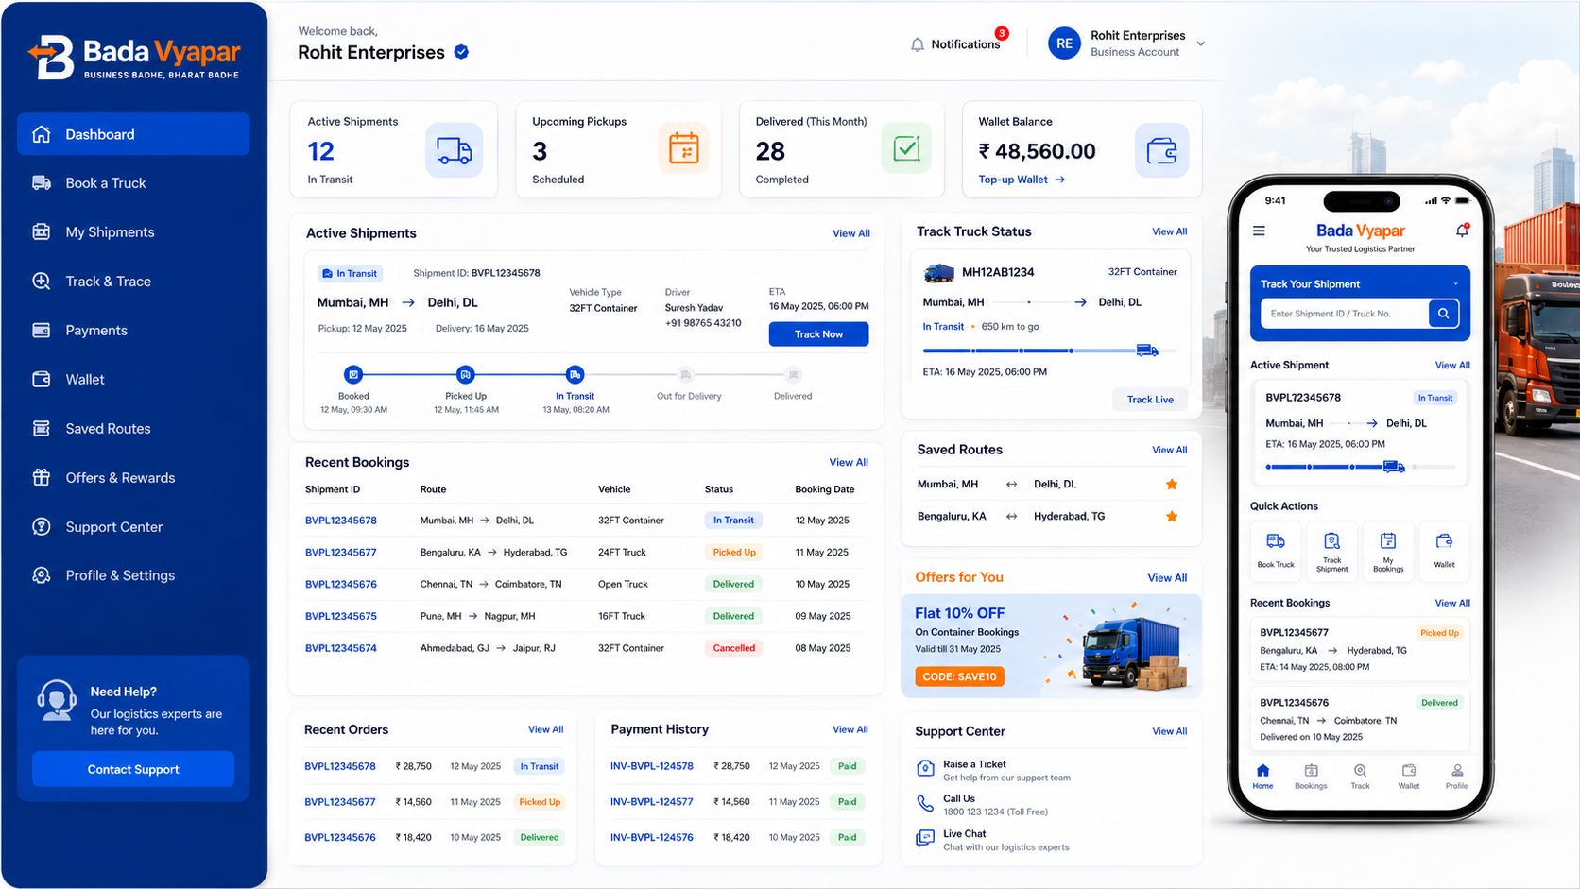Image resolution: width=1580 pixels, height=889 pixels.
Task: Click the Booked step in shipment timeline
Action: tap(353, 375)
